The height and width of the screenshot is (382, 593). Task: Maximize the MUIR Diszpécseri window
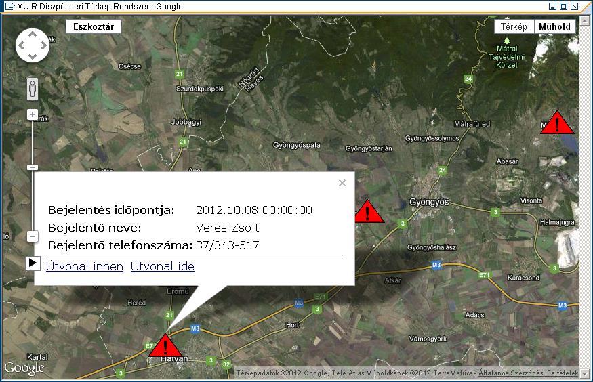coord(563,6)
